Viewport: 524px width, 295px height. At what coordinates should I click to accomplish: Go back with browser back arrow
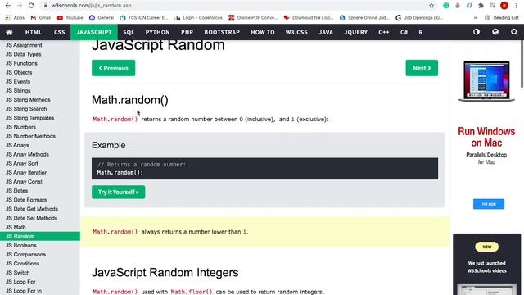point(8,6)
